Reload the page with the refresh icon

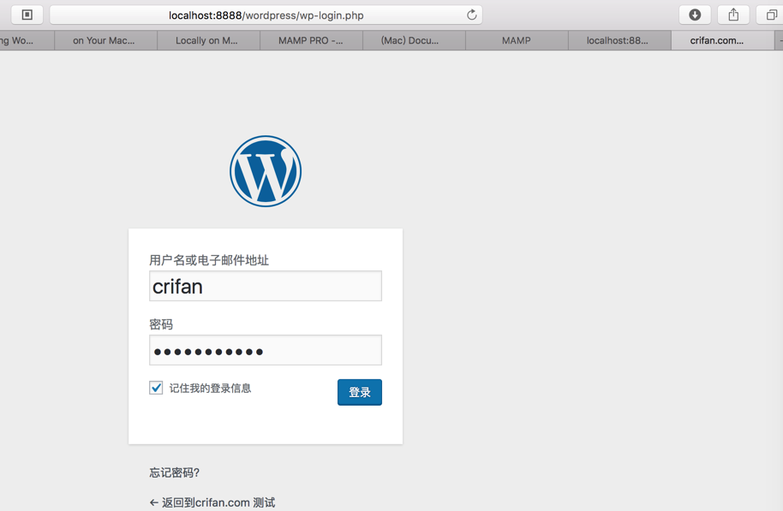(471, 15)
